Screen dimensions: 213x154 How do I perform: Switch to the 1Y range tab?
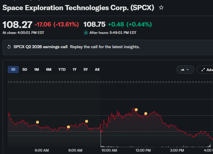[x=74, y=70]
